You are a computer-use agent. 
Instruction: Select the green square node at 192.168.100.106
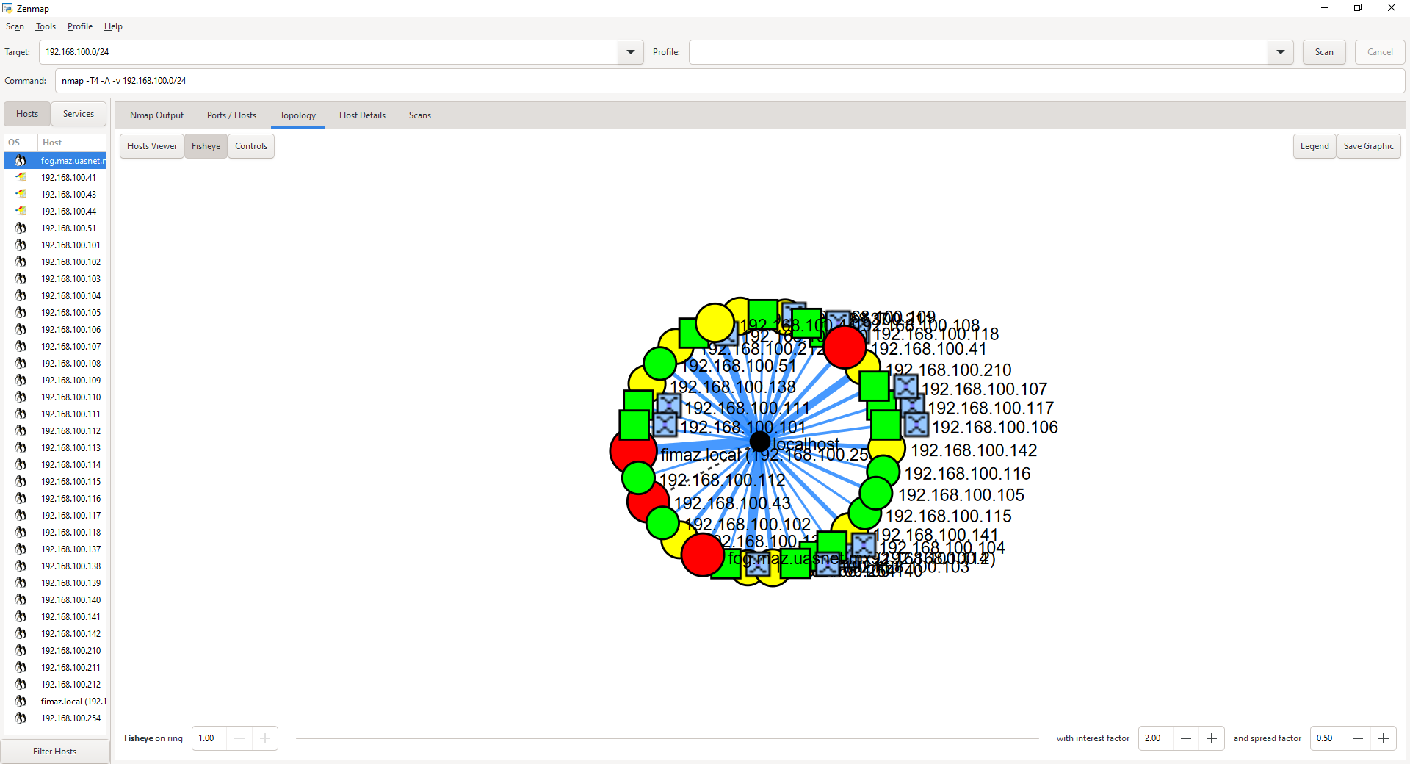click(x=886, y=425)
